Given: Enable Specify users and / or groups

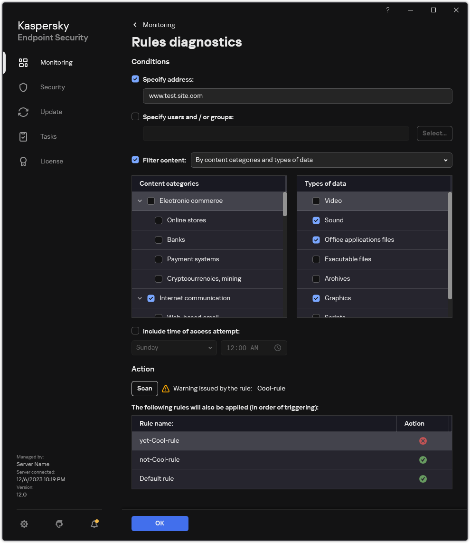Looking at the screenshot, I should 135,116.
